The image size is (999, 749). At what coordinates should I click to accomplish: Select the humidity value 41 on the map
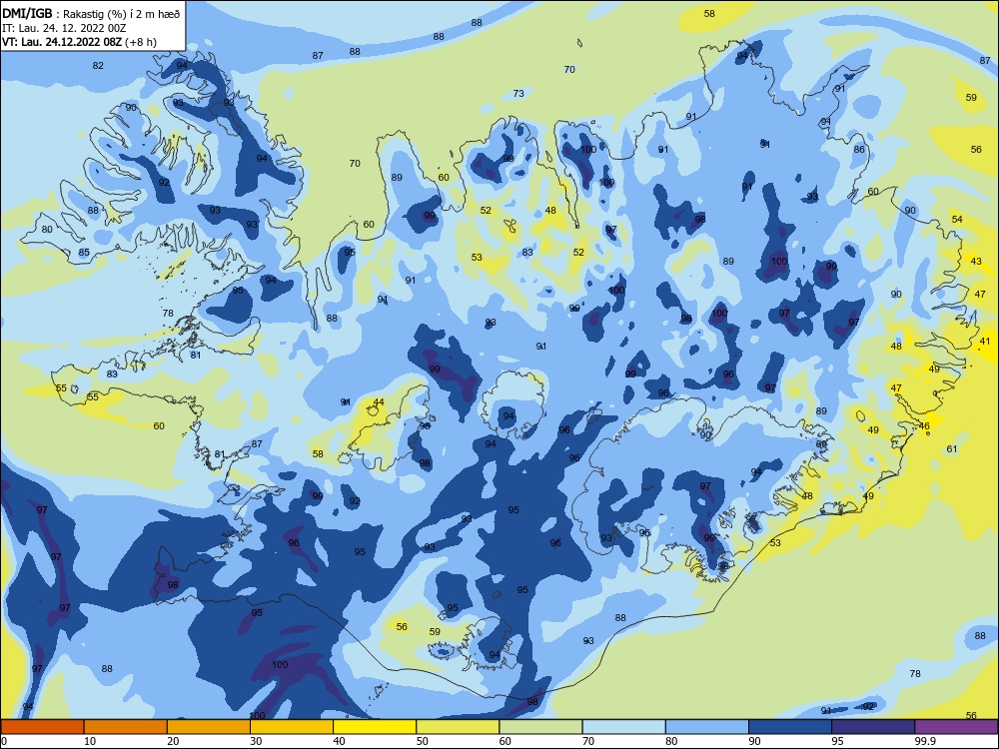(x=985, y=342)
